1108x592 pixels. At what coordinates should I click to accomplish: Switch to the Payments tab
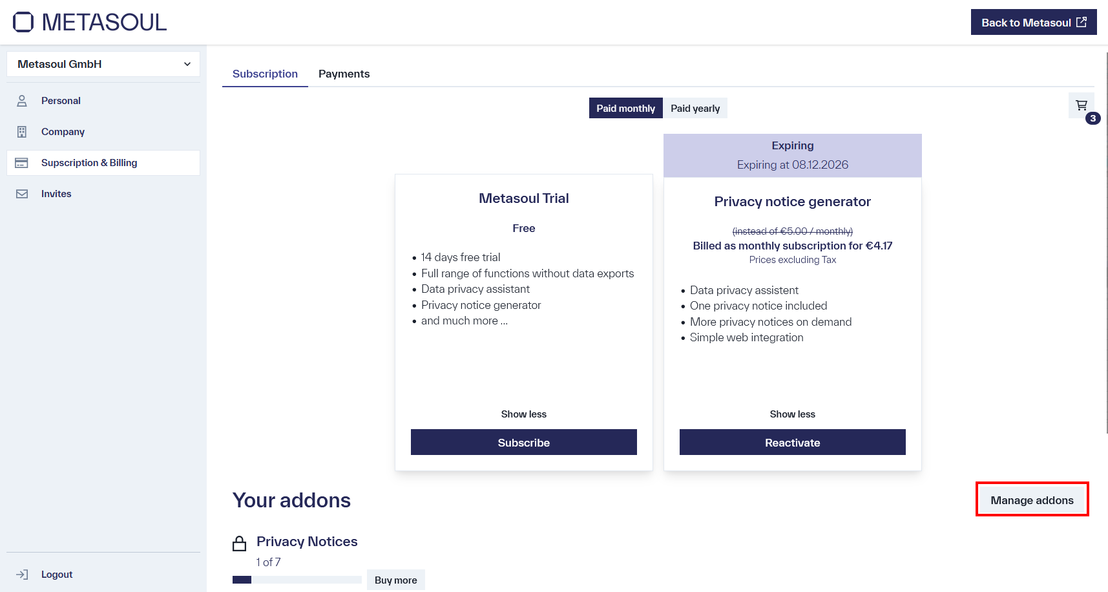point(344,74)
